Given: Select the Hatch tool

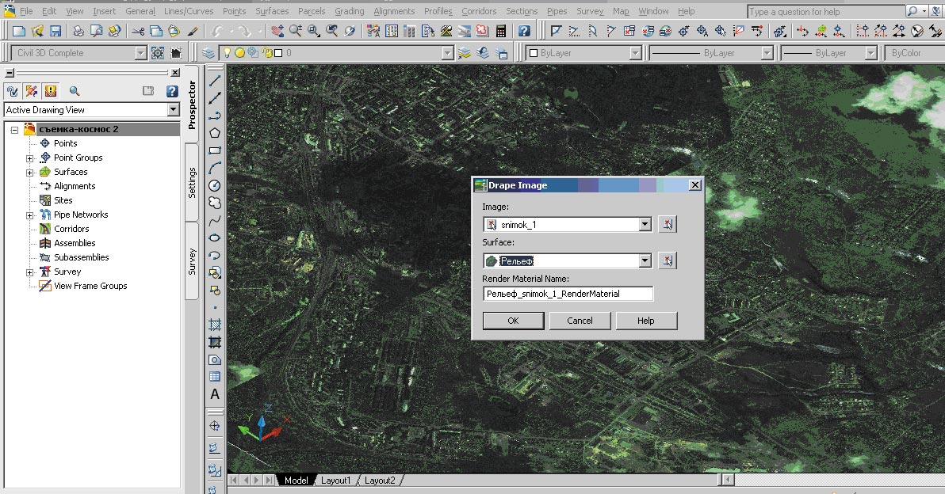Looking at the screenshot, I should (x=215, y=325).
